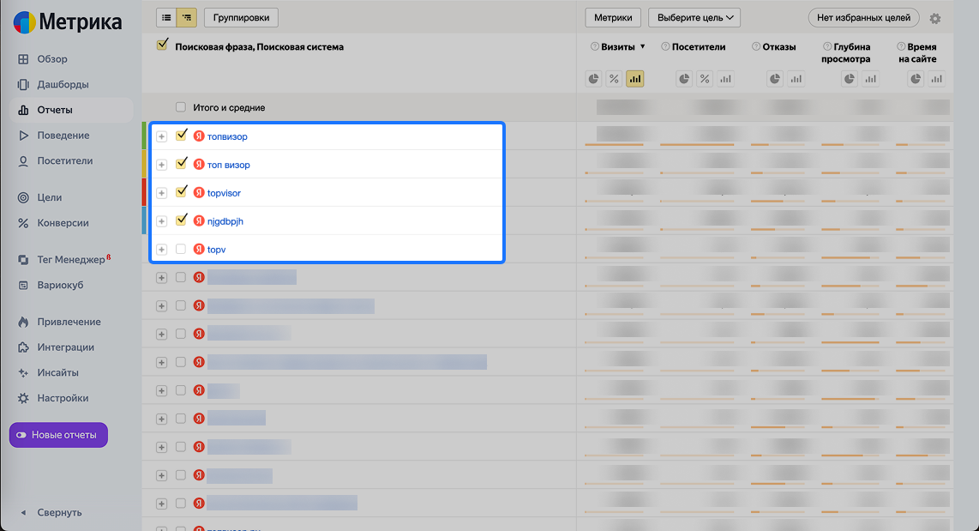The height and width of the screenshot is (531, 979).
Task: Switch to tree view icon
Action: click(x=187, y=17)
